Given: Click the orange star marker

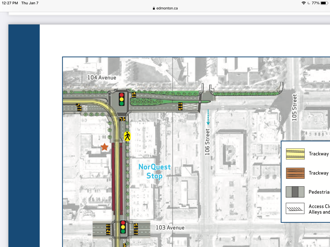Looking at the screenshot, I should coord(104,147).
